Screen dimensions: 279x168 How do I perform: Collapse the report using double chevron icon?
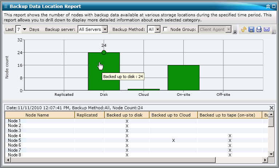[268, 7]
